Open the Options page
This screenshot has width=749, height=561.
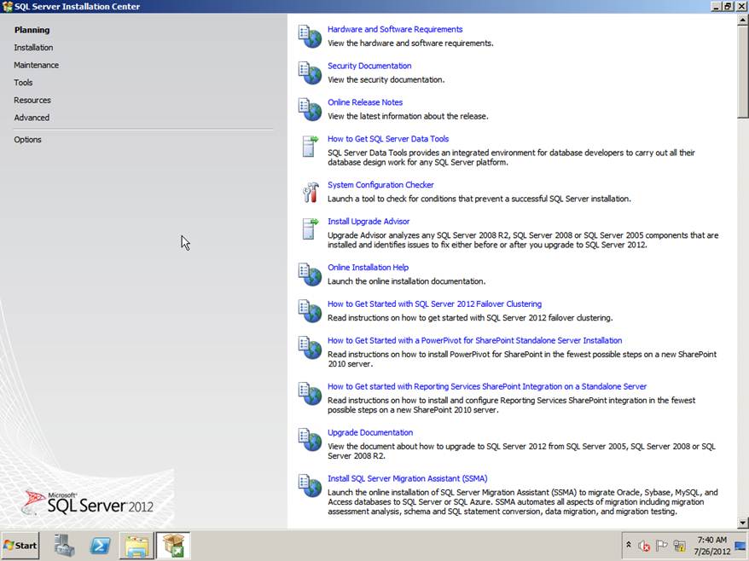(x=27, y=140)
